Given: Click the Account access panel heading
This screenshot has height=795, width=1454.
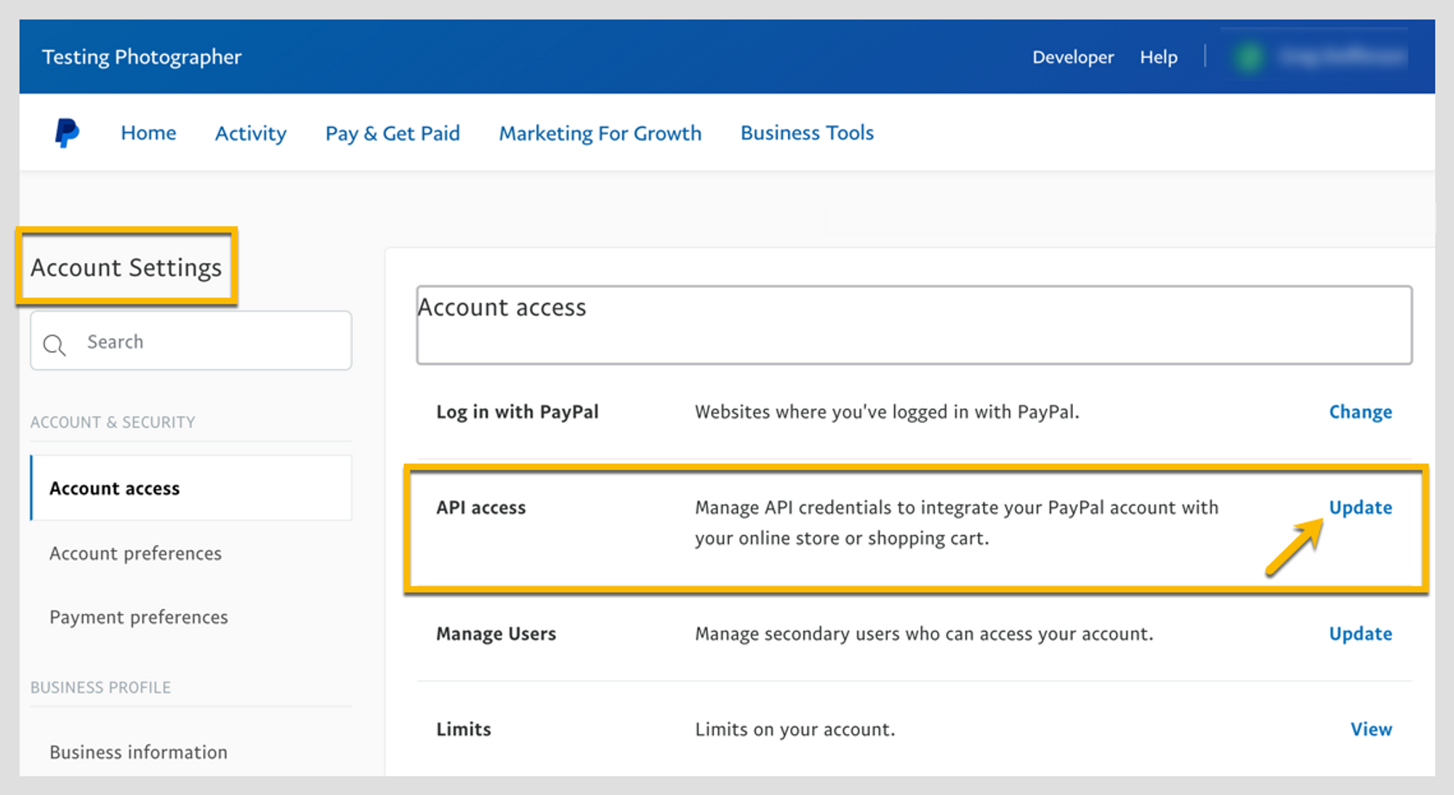Looking at the screenshot, I should click(x=502, y=307).
